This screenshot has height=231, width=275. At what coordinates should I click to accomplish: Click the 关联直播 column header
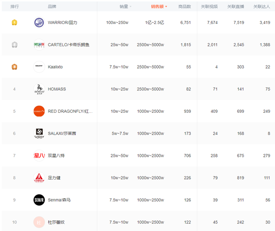point(235,7)
